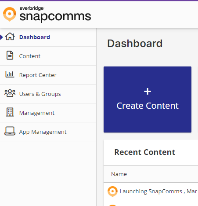Click the Users & Groups people icon
Screen dimensions: 198x206
[10, 93]
